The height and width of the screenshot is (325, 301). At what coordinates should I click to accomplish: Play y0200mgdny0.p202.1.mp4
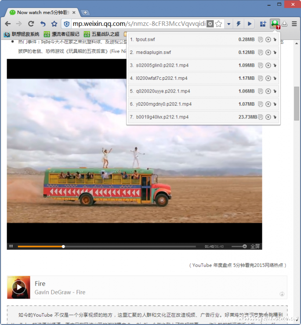(x=268, y=104)
